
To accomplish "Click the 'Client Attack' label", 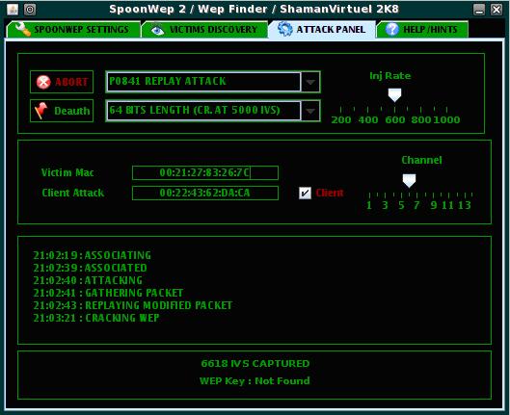I will pyautogui.click(x=73, y=193).
